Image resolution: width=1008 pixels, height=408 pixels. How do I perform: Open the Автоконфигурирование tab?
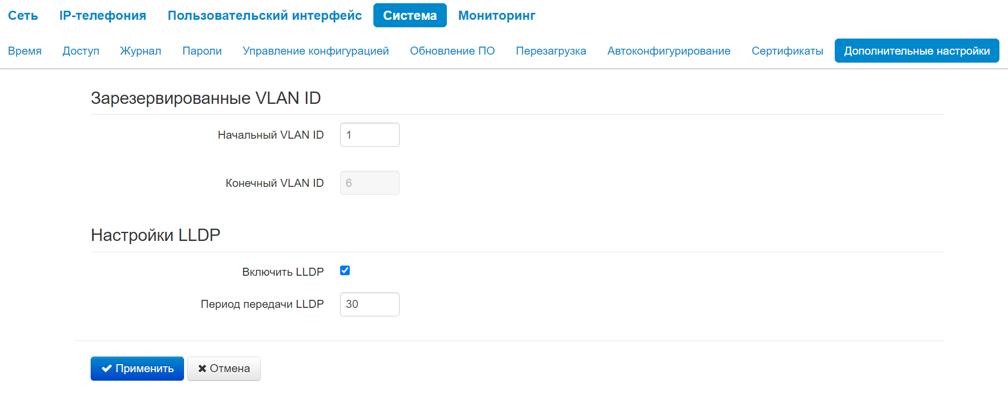[x=668, y=51]
